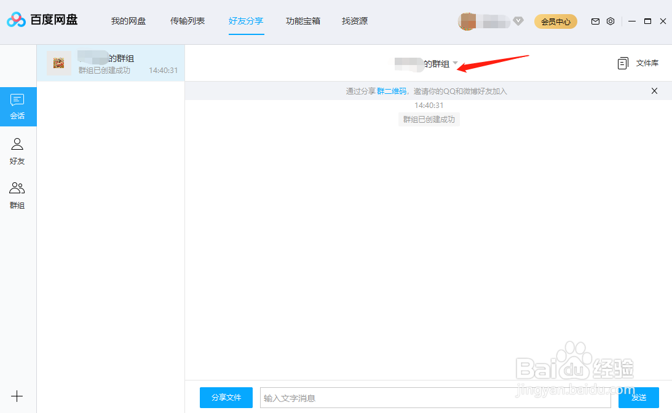672x413 pixels.
Task: Open the group name dropdown arrow
Action: pos(456,63)
